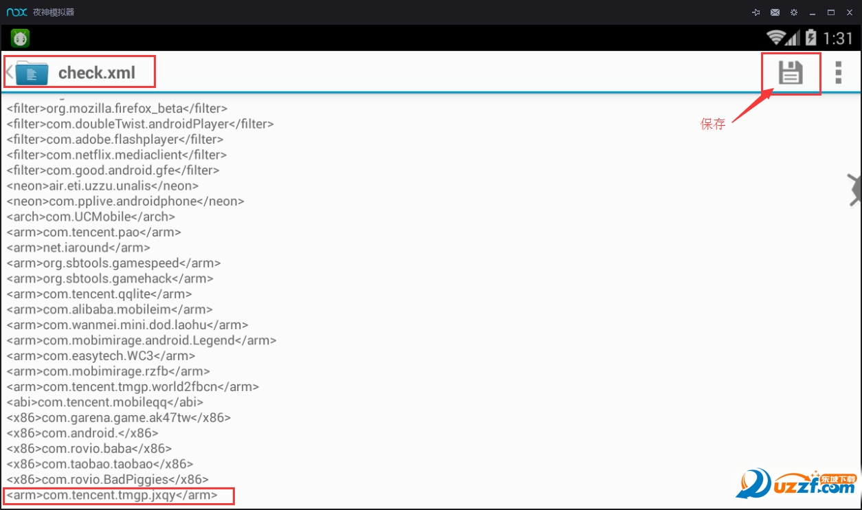Click line com.mobimirage.rzfb arm
Viewport: 862px width, 510px height.
[x=109, y=372]
